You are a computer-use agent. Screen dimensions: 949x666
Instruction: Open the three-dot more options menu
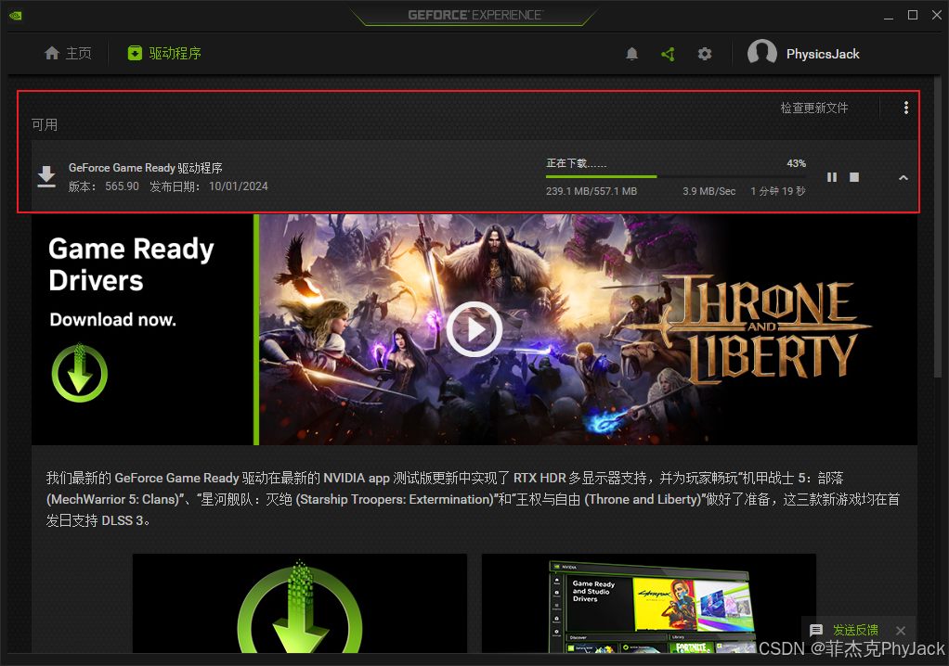(x=906, y=108)
